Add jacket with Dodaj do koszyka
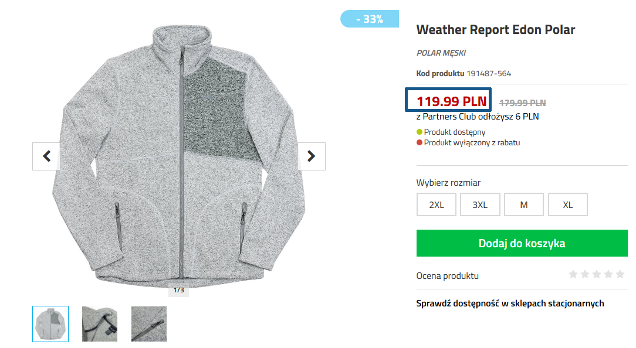Viewport: 636px width, 348px height. click(522, 243)
